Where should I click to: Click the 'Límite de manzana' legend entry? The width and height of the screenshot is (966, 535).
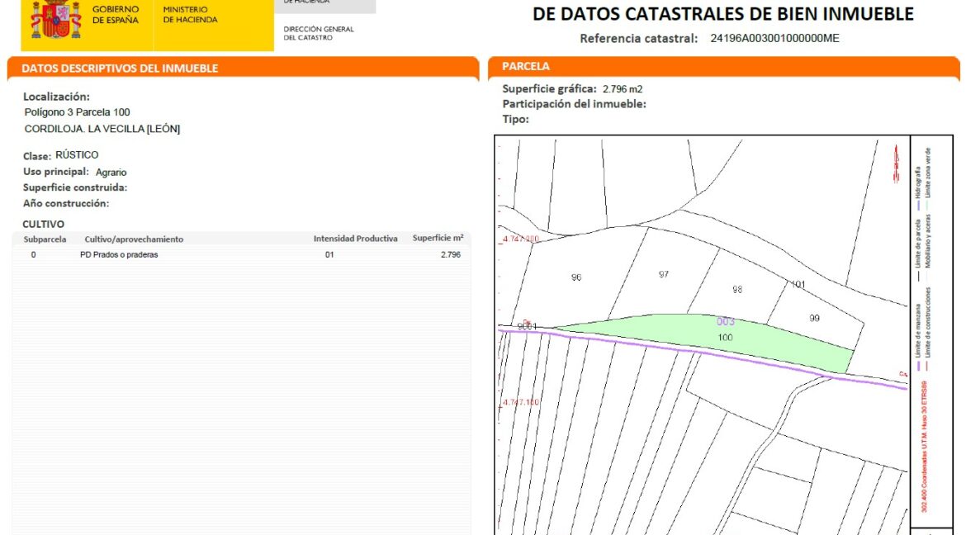tap(918, 337)
